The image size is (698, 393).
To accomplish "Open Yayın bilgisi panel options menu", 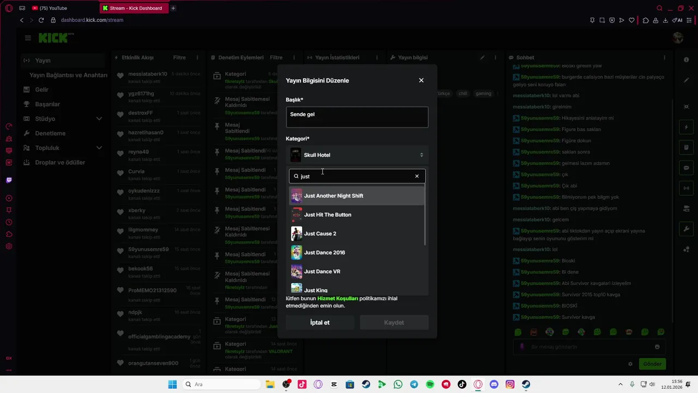I will point(495,57).
